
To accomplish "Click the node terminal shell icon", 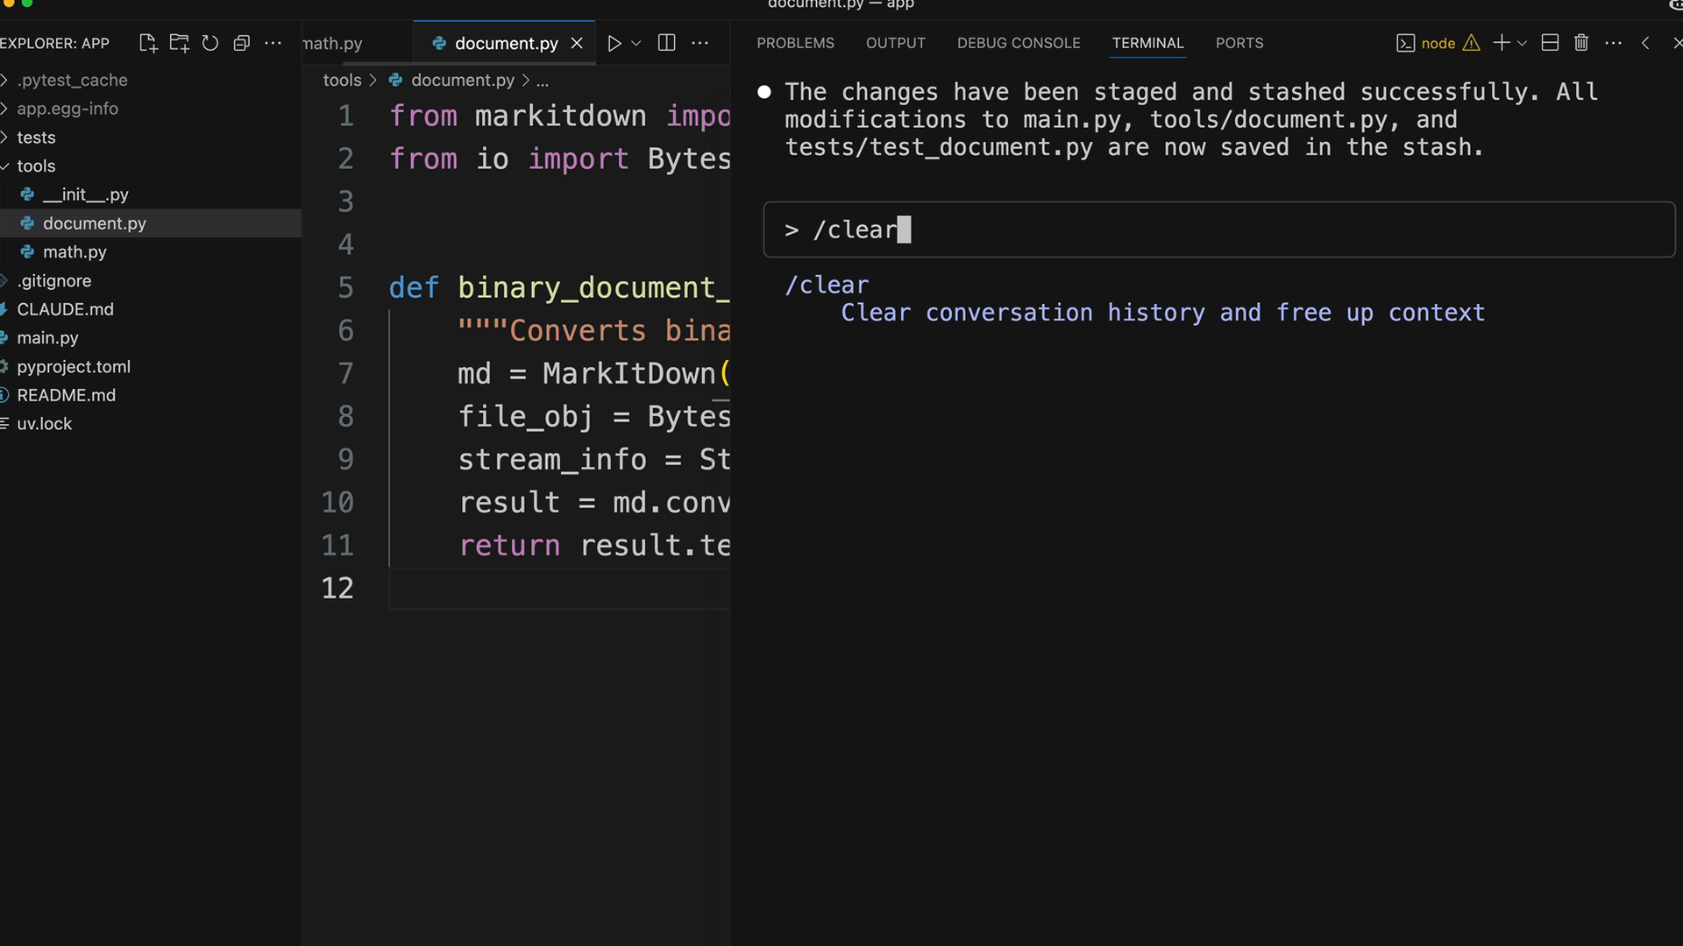I will pyautogui.click(x=1405, y=43).
